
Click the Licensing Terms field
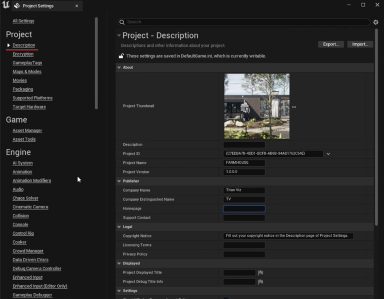(244, 245)
